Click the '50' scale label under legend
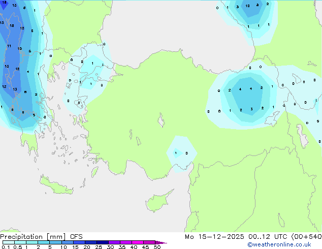The image size is (322, 249). (x=157, y=247)
